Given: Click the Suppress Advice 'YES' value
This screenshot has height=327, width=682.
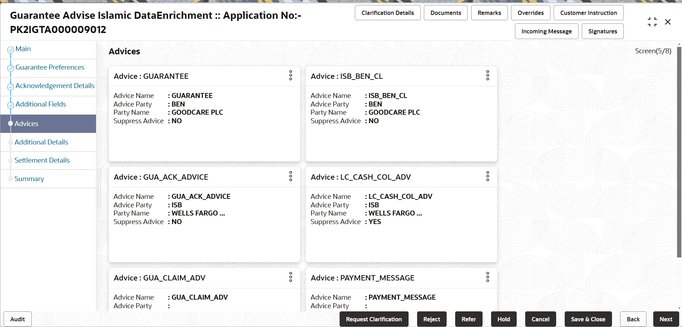Looking at the screenshot, I should click(x=375, y=222).
